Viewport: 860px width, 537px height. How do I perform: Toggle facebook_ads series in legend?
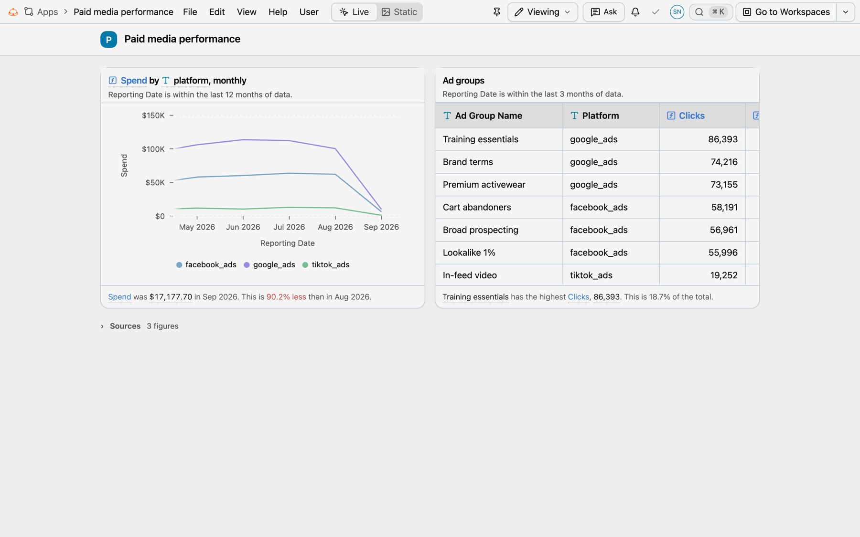pyautogui.click(x=206, y=265)
